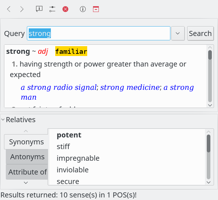Viewport: 218px width, 200px height.
Task: Click the circled 'i' about icon
Action: point(83,9)
